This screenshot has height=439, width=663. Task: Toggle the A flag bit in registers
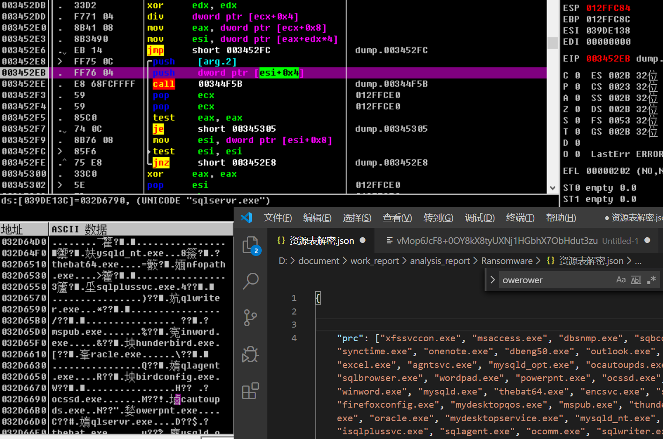pos(577,98)
